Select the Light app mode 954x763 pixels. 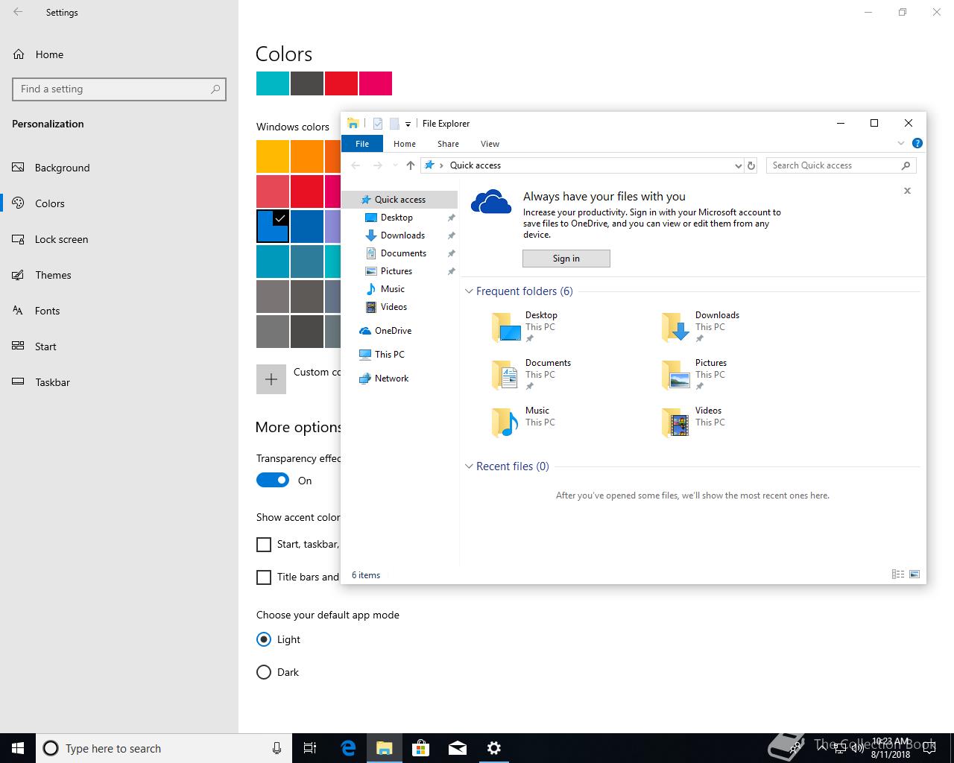(264, 639)
